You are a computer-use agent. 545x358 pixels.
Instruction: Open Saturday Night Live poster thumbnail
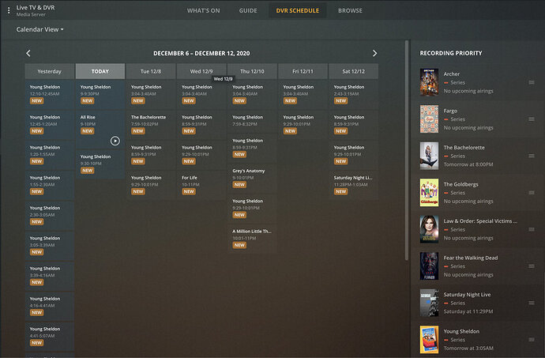pyautogui.click(x=429, y=303)
